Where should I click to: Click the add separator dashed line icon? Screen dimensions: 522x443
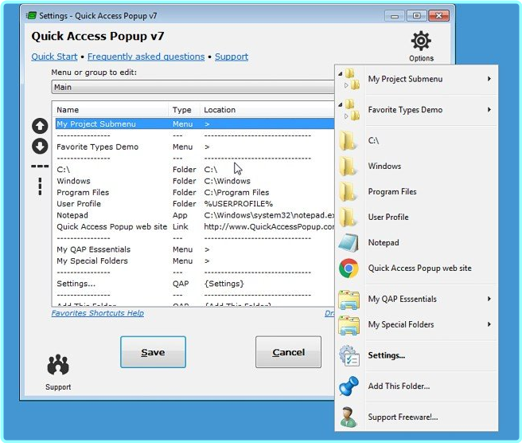(x=40, y=167)
